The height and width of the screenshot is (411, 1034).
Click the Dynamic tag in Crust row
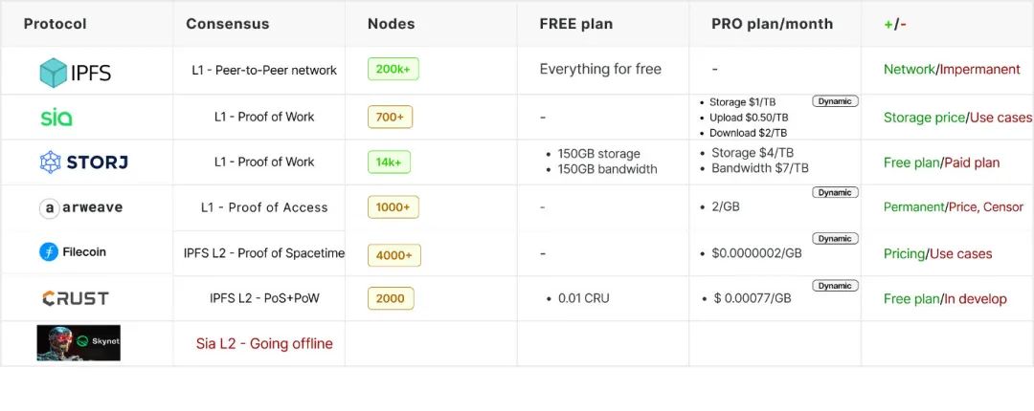[x=835, y=286]
